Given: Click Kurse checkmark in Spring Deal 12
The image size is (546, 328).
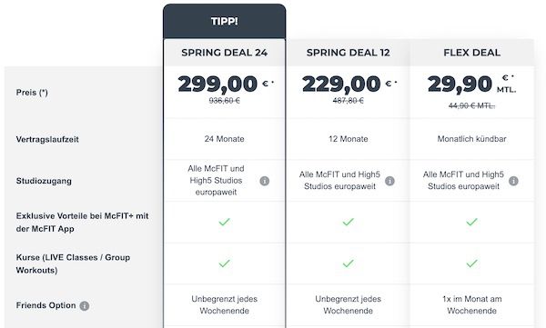Looking at the screenshot, I should coord(348,263).
